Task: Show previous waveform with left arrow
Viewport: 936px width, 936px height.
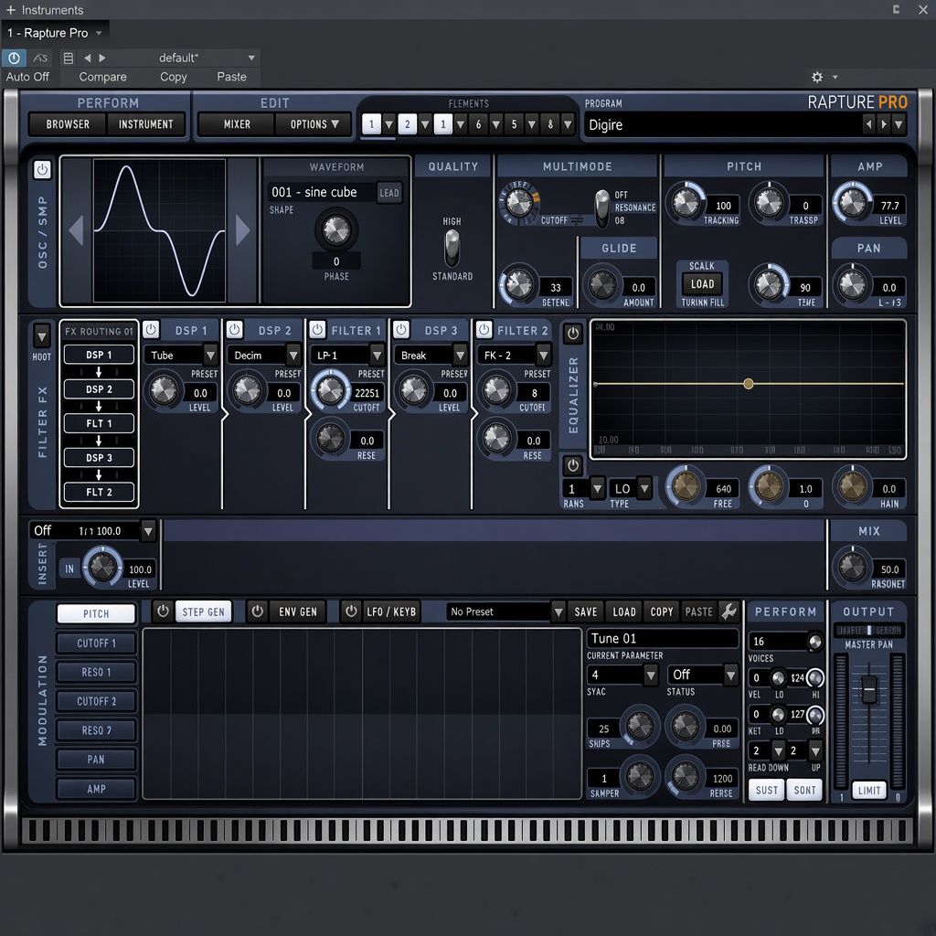Action: 77,230
